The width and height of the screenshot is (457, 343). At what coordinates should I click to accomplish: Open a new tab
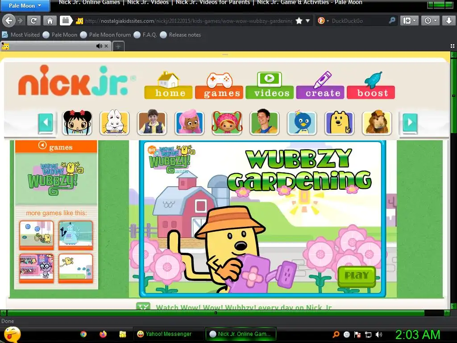pos(118,46)
